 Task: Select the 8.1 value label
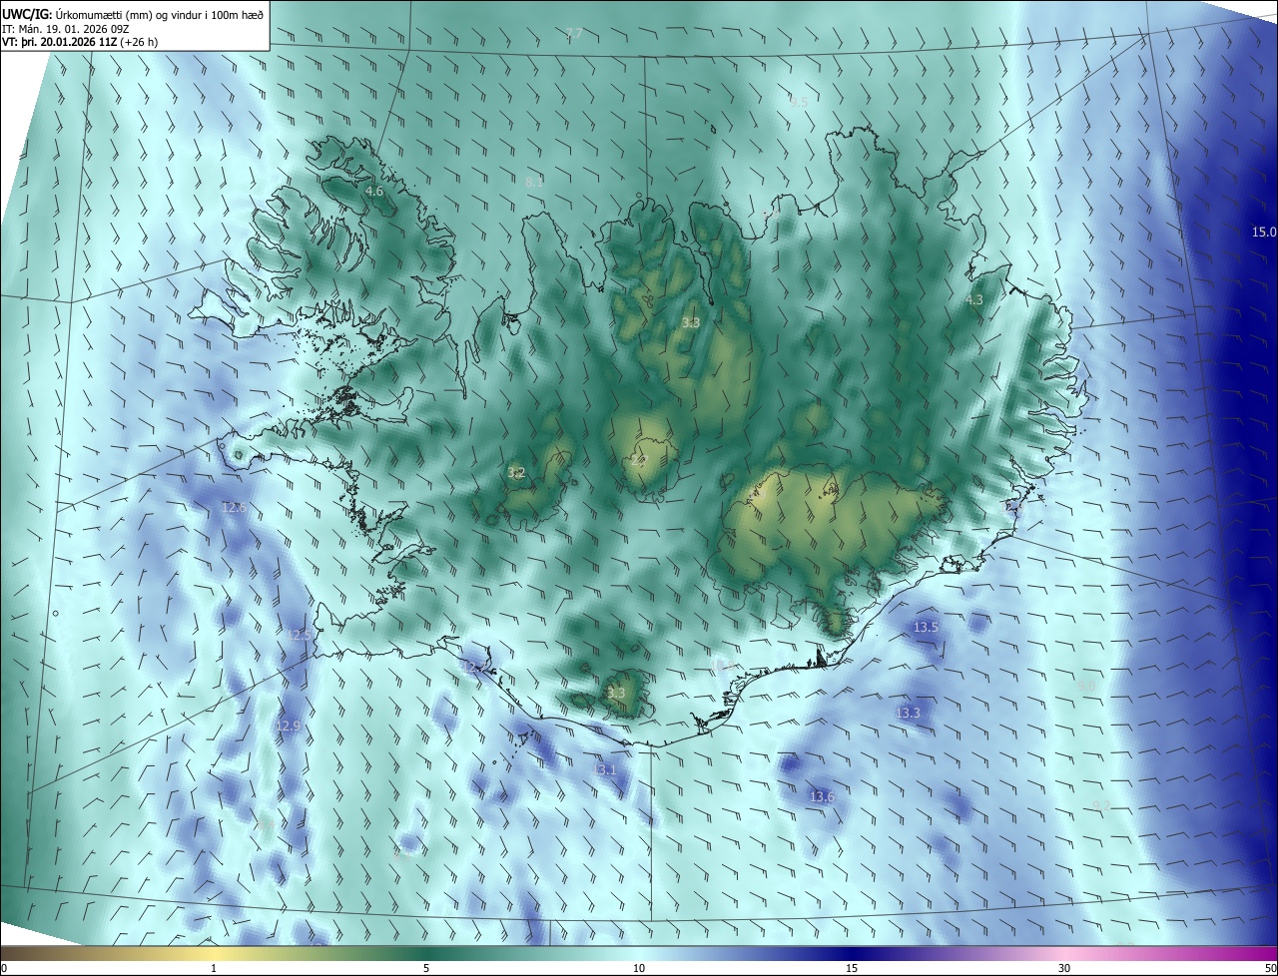click(x=534, y=182)
